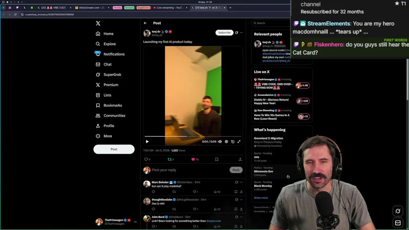Open more options on thoughtlesslabs reply
Viewport: 409px width, 230px height.
[241, 199]
